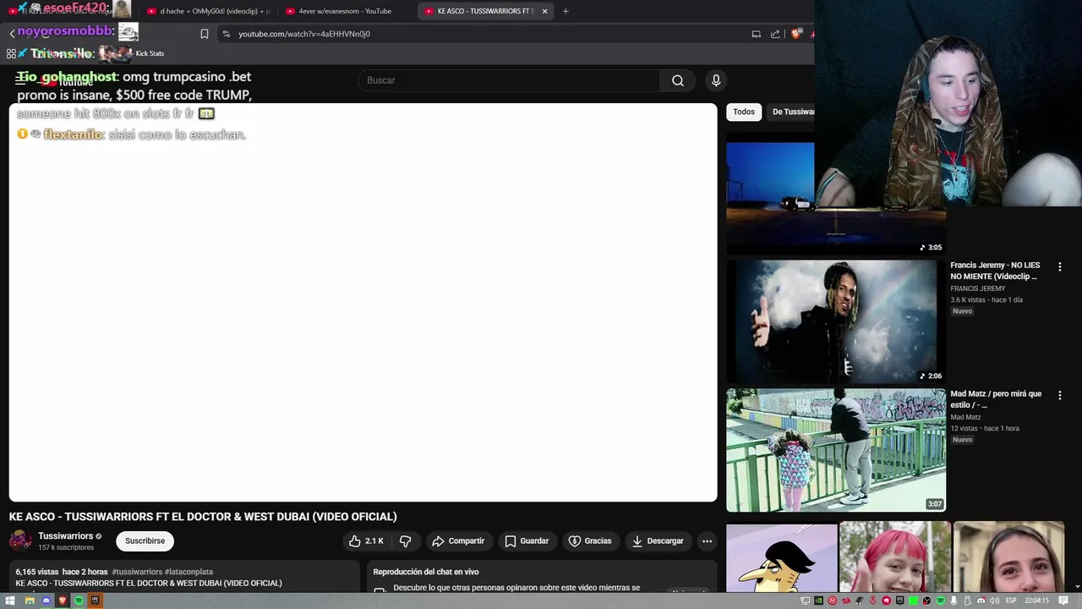Open Spotify from the taskbar
This screenshot has width=1082, height=609.
pos(79,601)
